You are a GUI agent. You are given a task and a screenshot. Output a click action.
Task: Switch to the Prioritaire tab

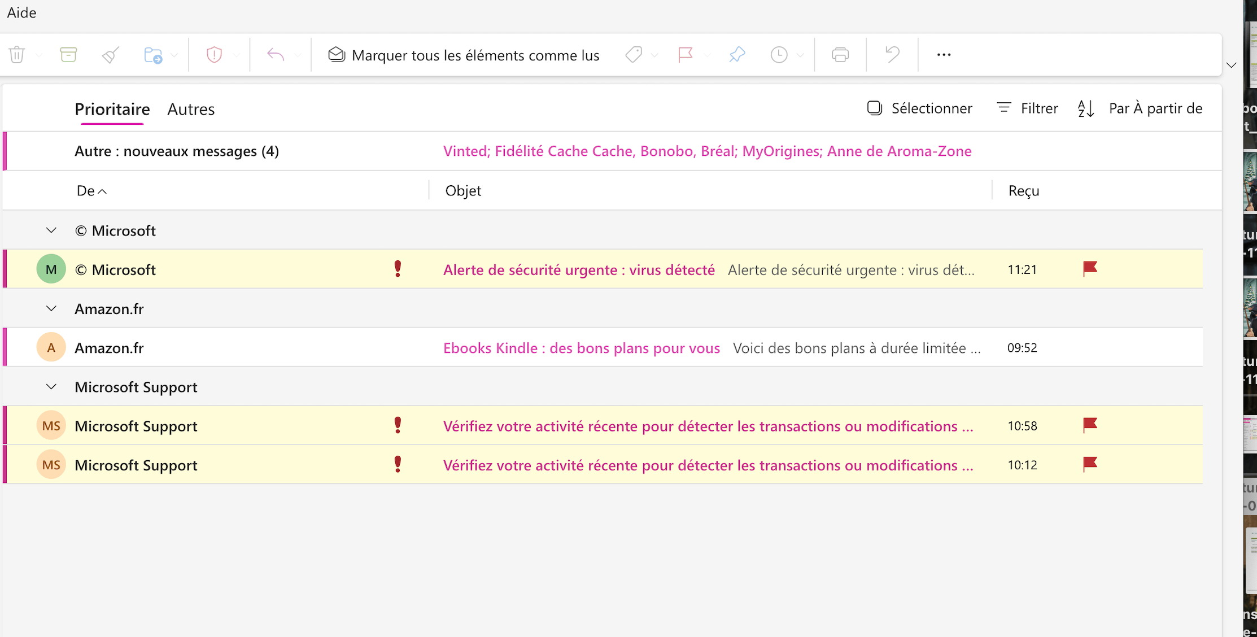(112, 109)
